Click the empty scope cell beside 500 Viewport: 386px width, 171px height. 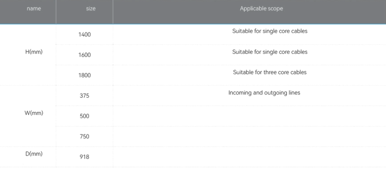click(249, 116)
